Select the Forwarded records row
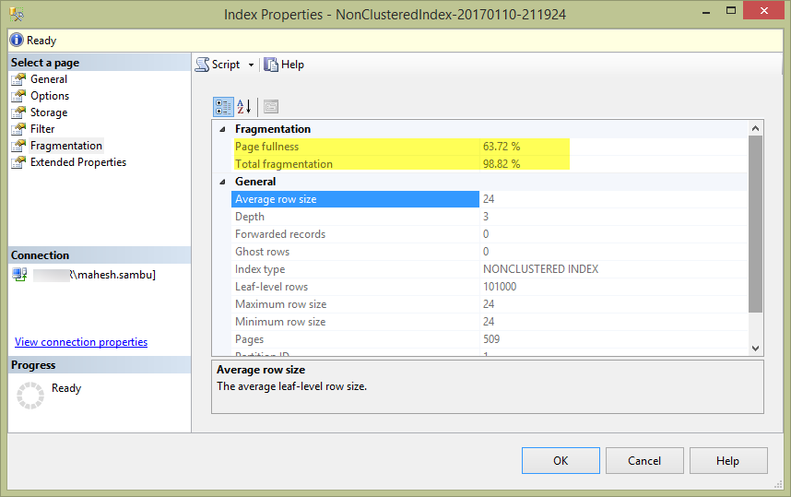Viewport: 791px width, 497px height. pyautogui.click(x=490, y=234)
